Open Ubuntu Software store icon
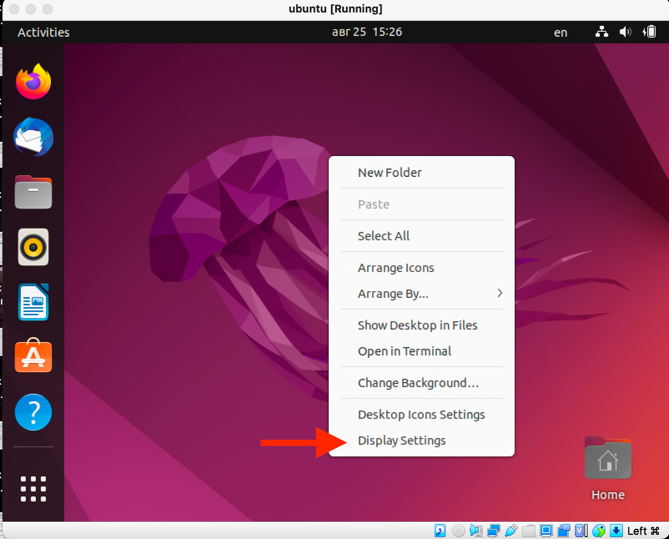669x539 pixels. pos(33,356)
